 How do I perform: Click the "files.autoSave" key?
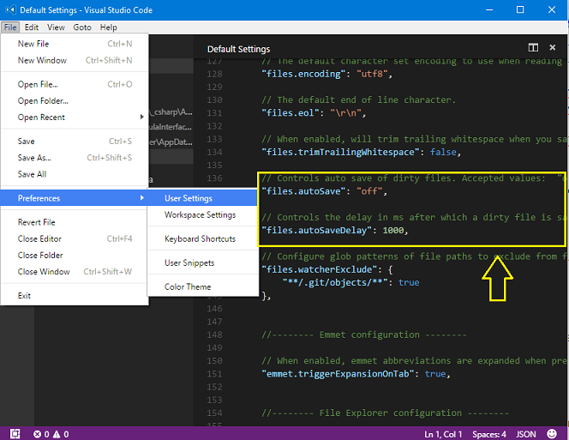[x=303, y=191]
